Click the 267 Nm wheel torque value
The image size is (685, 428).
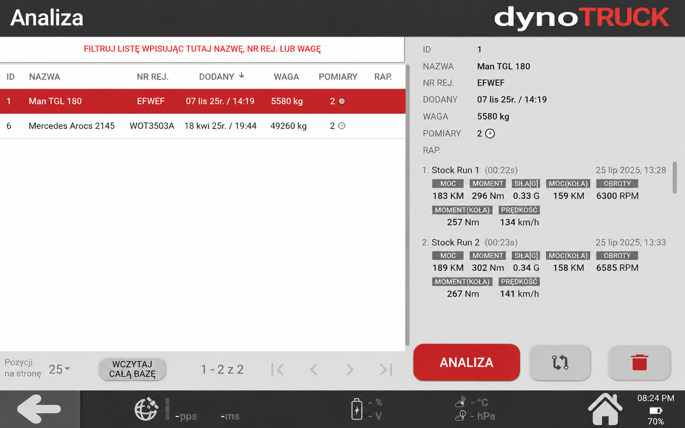[x=463, y=294]
